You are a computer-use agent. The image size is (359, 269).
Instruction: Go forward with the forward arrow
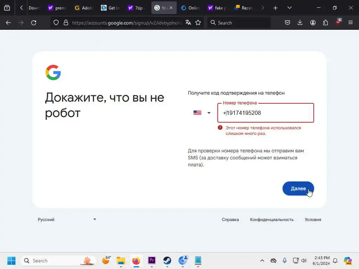[x=21, y=23]
